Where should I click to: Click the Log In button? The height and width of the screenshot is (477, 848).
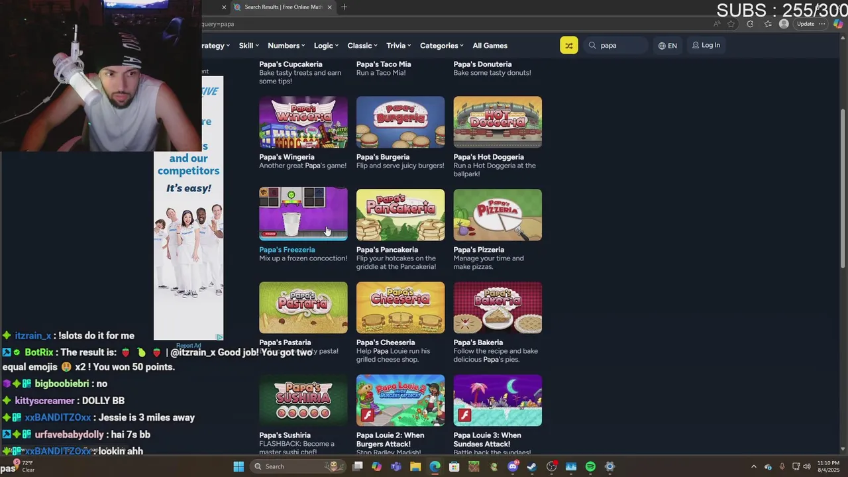pyautogui.click(x=706, y=45)
